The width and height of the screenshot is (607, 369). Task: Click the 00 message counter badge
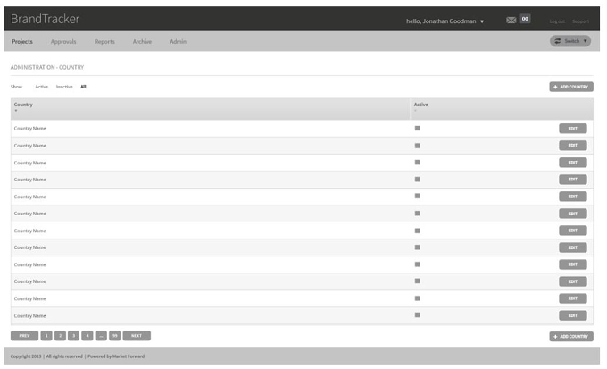tap(525, 19)
